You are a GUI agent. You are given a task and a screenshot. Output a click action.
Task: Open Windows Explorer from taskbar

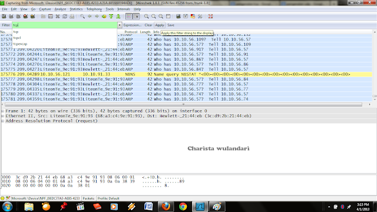pyautogui.click(x=29, y=207)
